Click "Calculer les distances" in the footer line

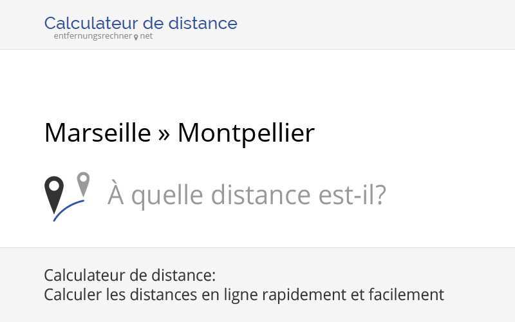click(120, 294)
